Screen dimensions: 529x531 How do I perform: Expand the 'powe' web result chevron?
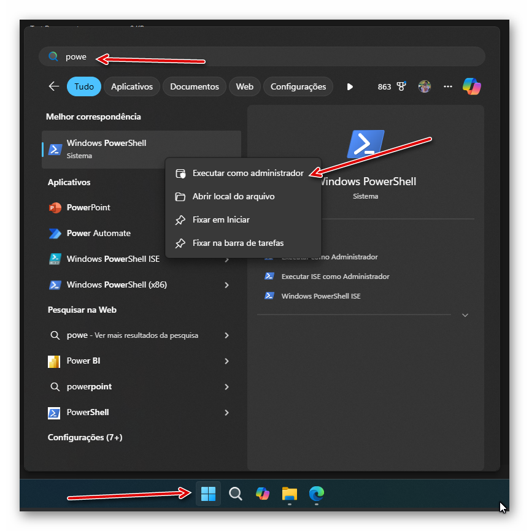click(226, 335)
